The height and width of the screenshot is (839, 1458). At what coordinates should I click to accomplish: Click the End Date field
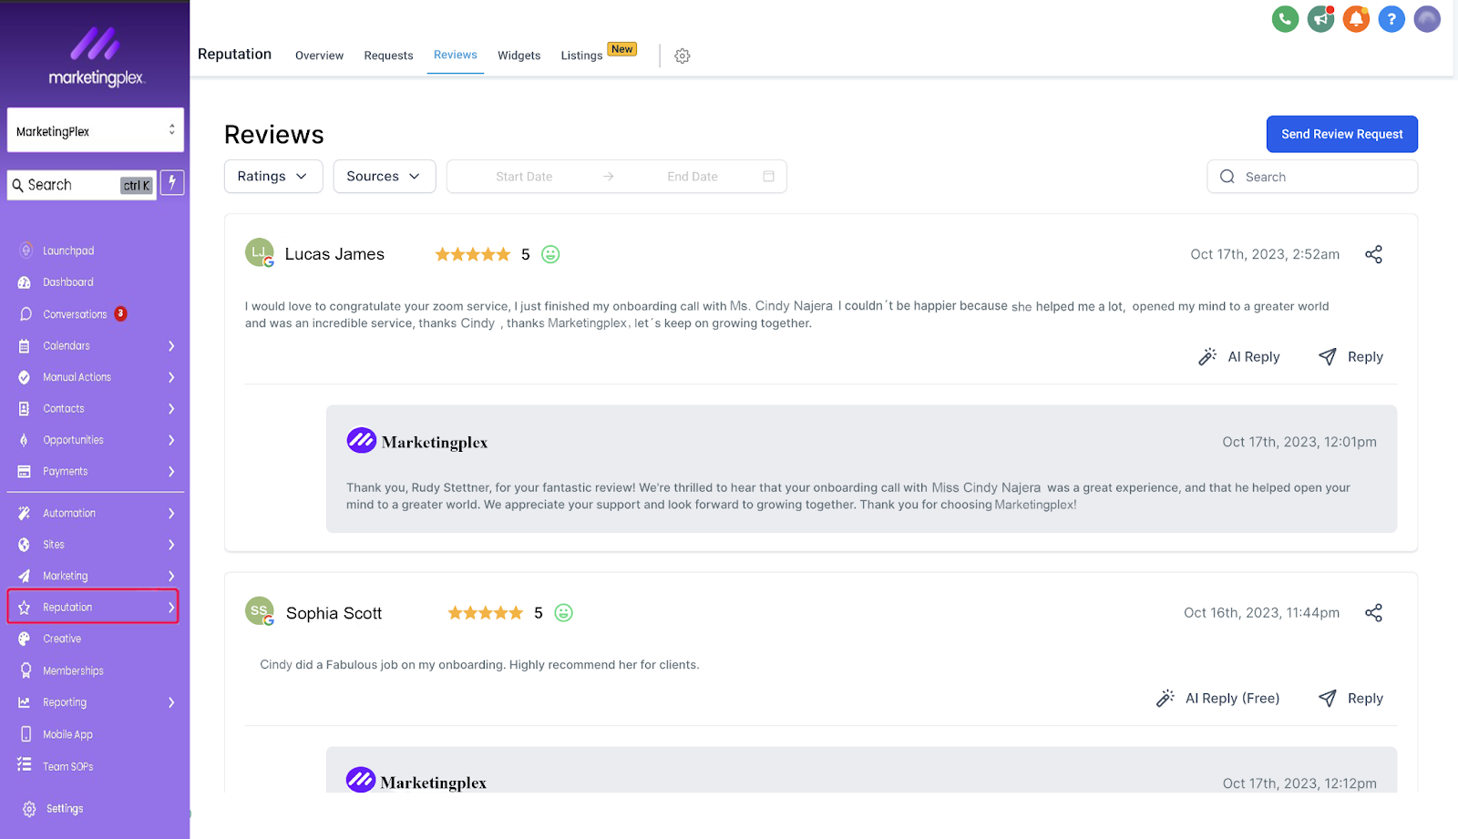click(x=693, y=177)
